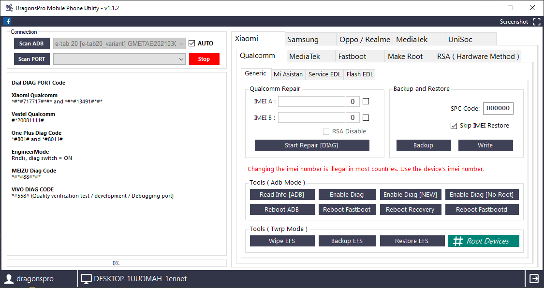
Task: Click the MEIZU Diag Code heading
Action: coord(34,171)
